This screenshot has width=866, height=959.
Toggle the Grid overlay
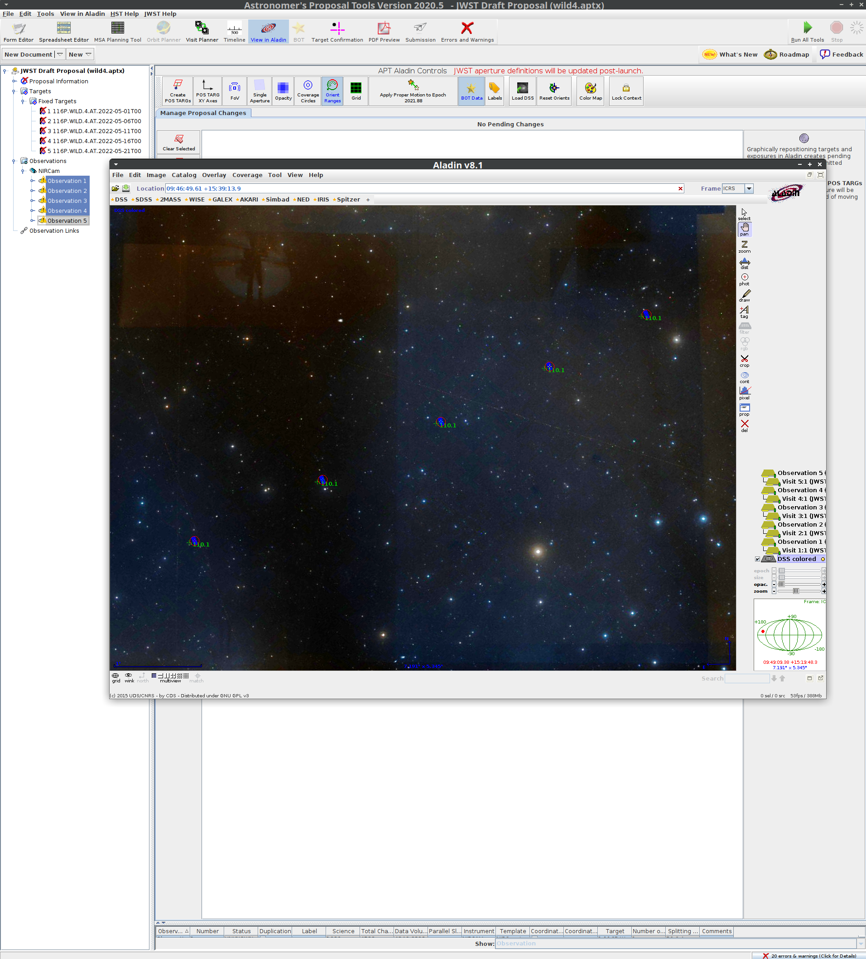pyautogui.click(x=356, y=91)
